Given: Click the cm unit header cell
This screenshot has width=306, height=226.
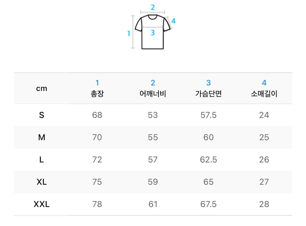Looking at the screenshot, I should 42,89.
